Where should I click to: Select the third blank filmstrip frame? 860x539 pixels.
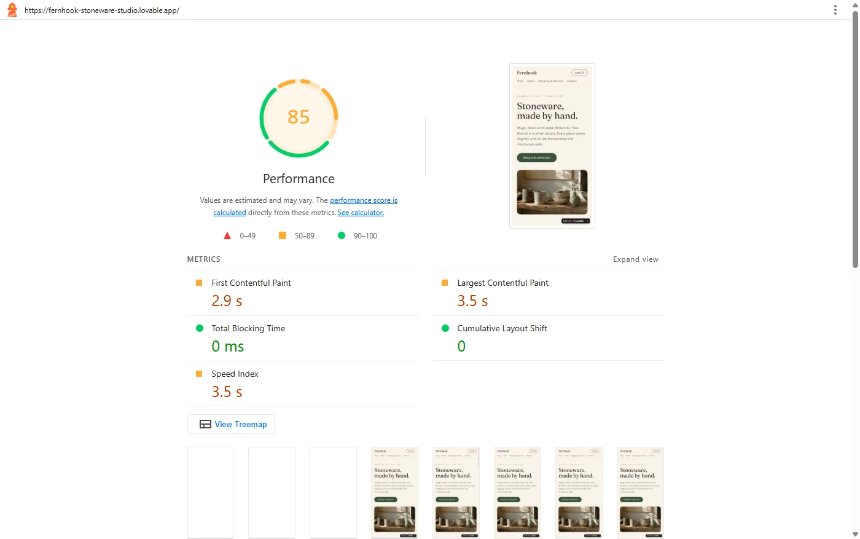click(x=334, y=492)
